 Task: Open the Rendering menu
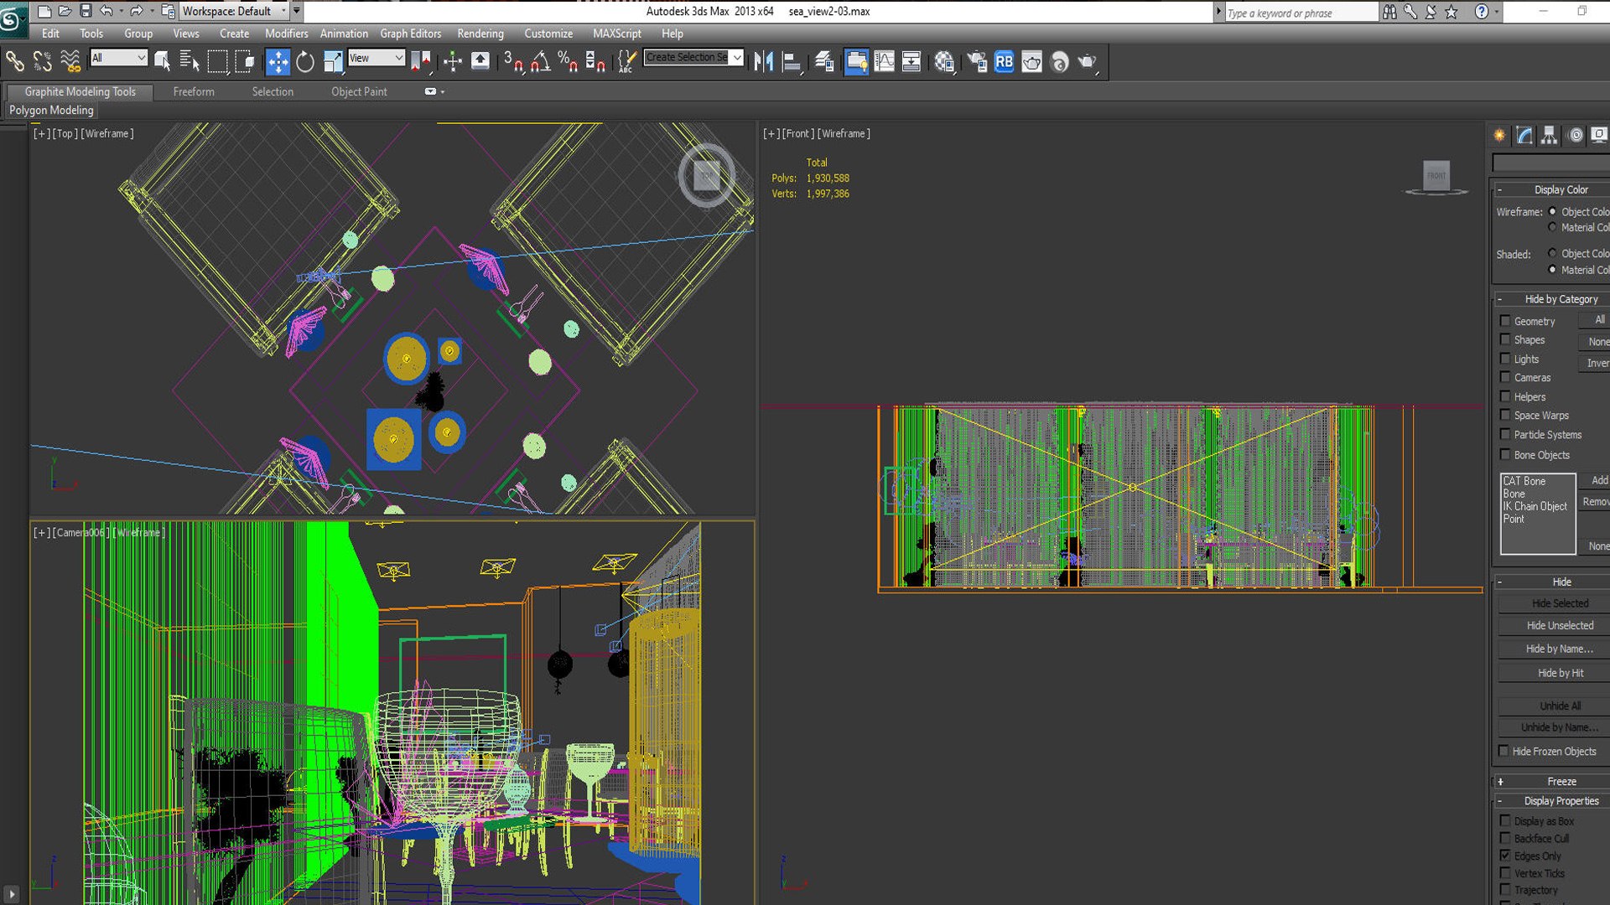pos(480,34)
